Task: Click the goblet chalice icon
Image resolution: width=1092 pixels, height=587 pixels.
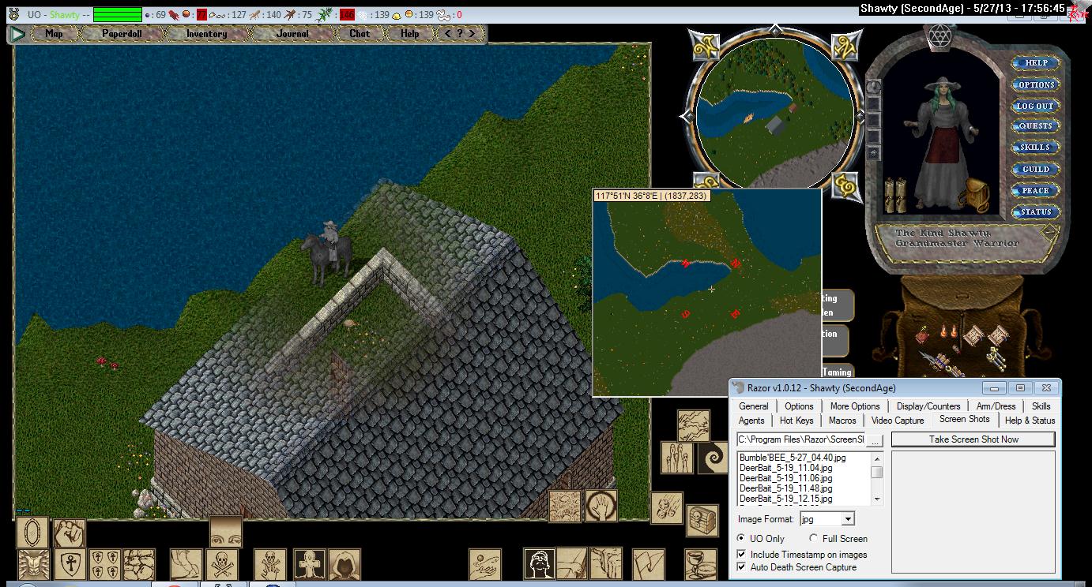Action: 700,565
